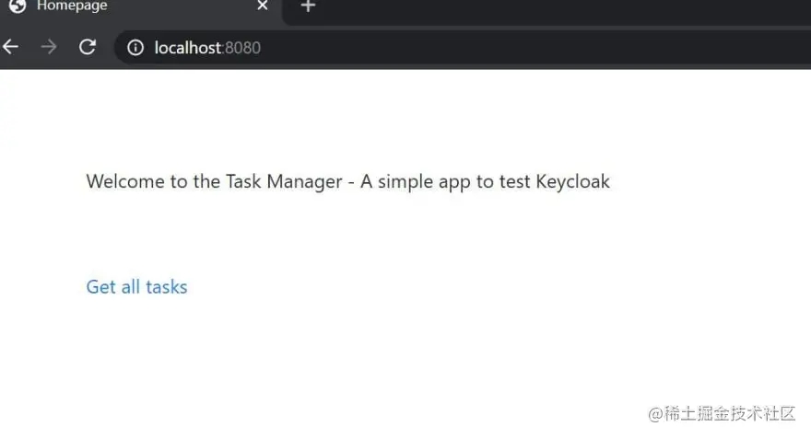
Task: Click the port number 8080 in the URL
Action: (242, 48)
